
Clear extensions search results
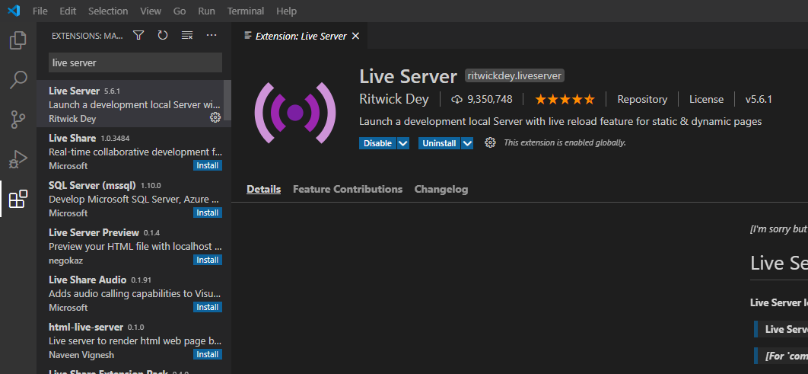tap(187, 35)
